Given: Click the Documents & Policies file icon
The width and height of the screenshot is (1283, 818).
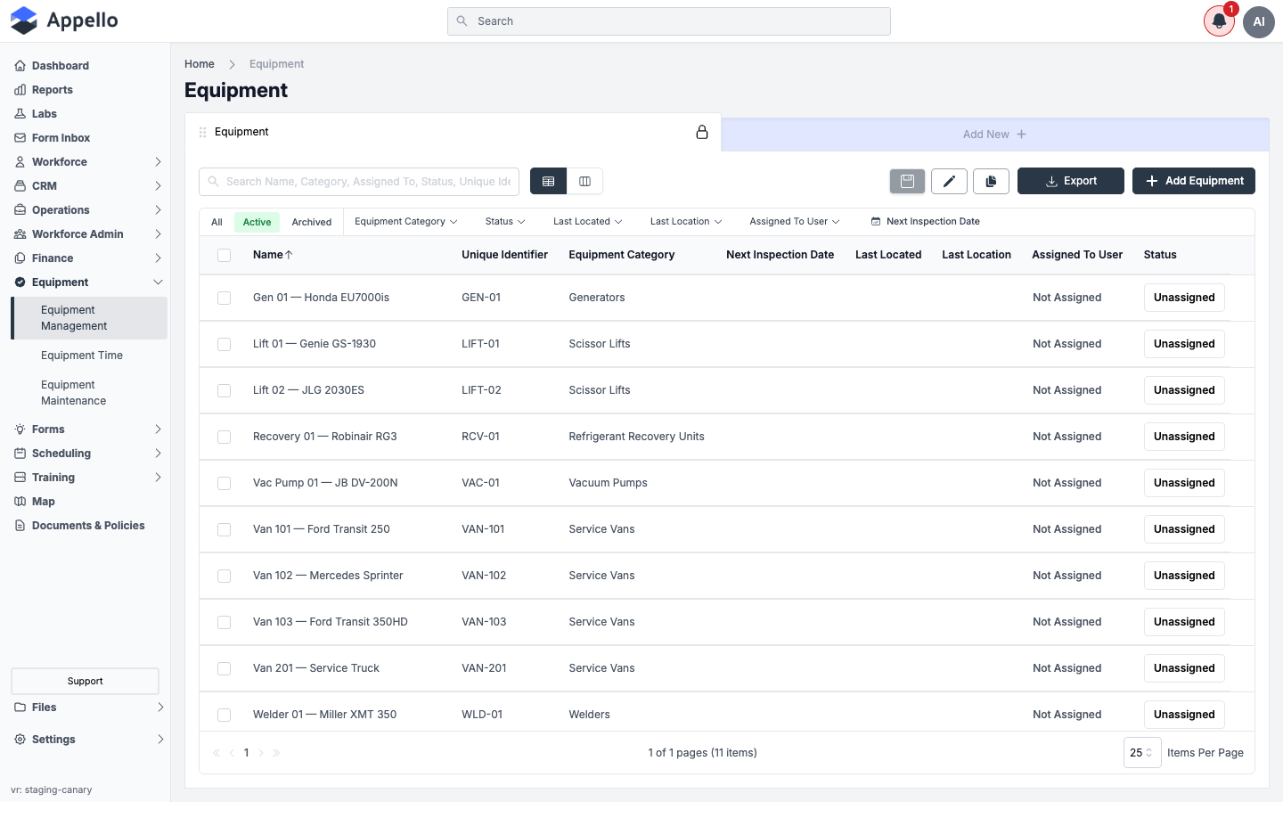Looking at the screenshot, I should (20, 526).
